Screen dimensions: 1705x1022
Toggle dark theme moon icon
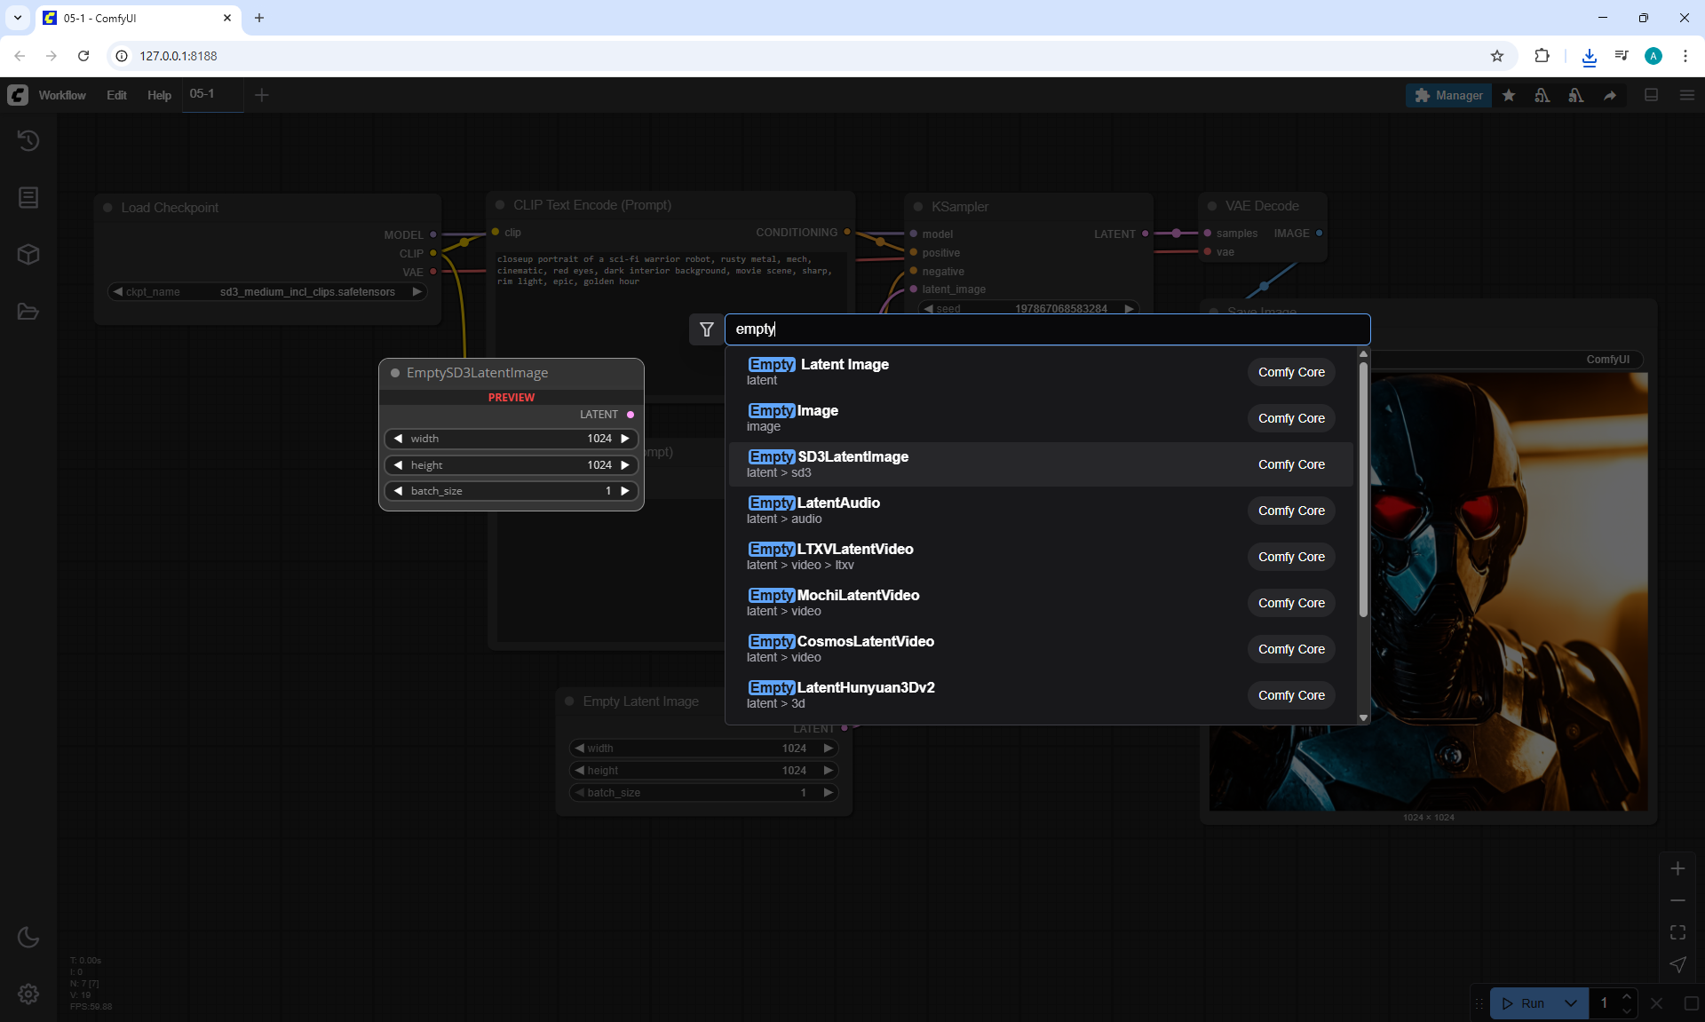tap(28, 937)
